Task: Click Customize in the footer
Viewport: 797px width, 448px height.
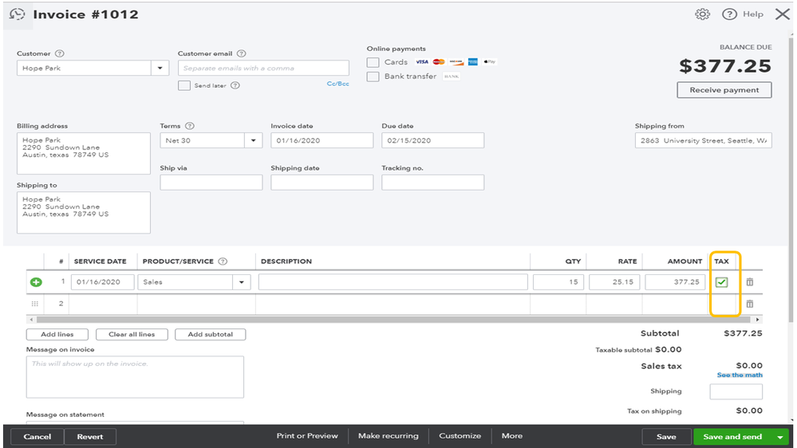Action: tap(460, 436)
